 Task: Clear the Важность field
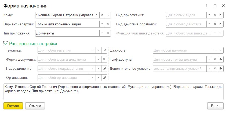pyautogui.click(x=220, y=50)
